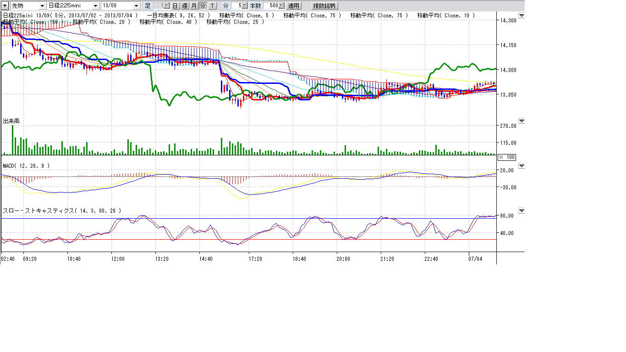Click the T tick chart button
Screen dimensions: 626x352
(212, 6)
